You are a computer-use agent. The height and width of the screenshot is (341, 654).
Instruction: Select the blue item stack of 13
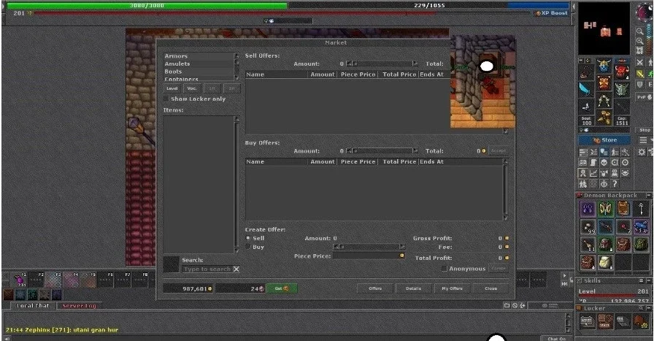point(641,226)
